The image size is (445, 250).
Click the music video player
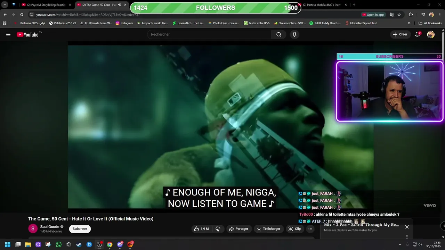point(221,127)
